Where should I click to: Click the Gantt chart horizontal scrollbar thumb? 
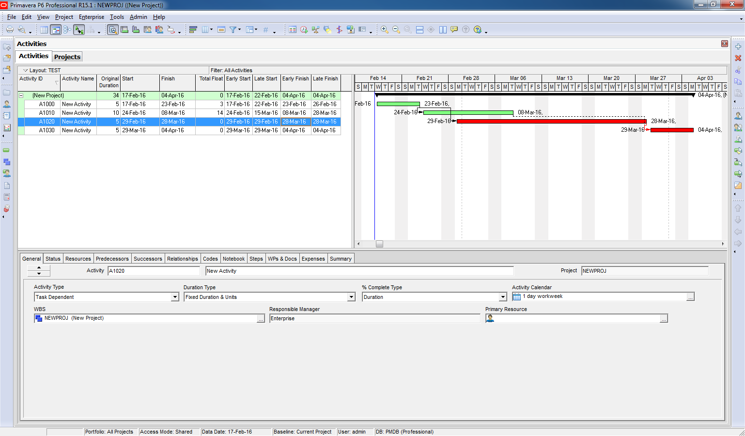pyautogui.click(x=379, y=244)
